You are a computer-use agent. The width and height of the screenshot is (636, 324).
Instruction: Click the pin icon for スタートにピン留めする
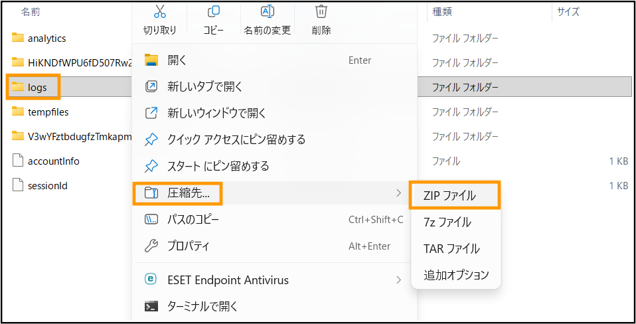(151, 166)
